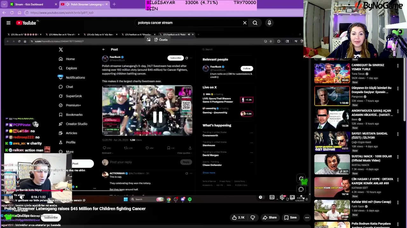
Task: Open the player settings gear
Action: click(x=282, y=197)
